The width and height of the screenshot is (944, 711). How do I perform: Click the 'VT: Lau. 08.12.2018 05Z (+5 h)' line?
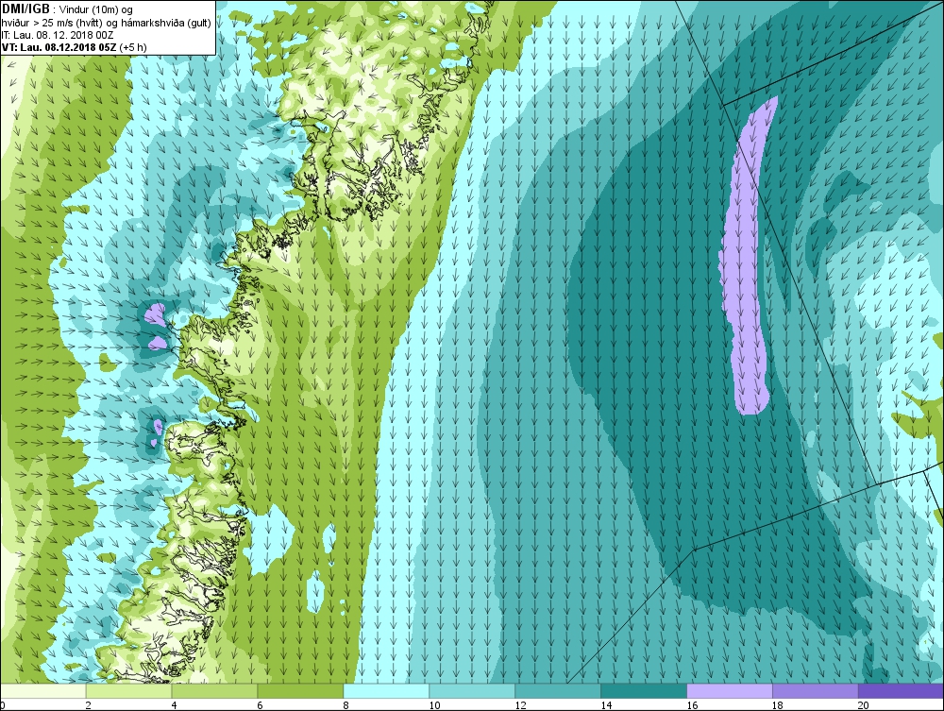click(x=74, y=47)
